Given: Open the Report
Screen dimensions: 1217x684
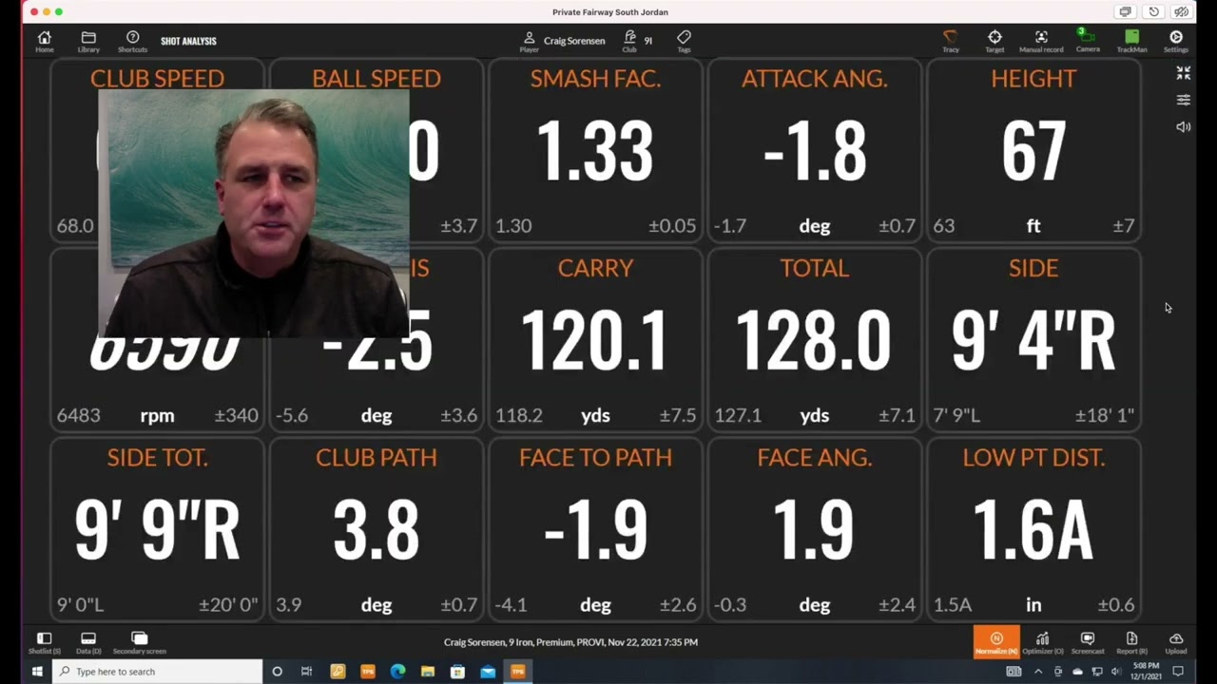Looking at the screenshot, I should [x=1131, y=643].
